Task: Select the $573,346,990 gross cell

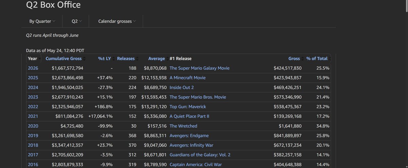Action: coord(288,97)
